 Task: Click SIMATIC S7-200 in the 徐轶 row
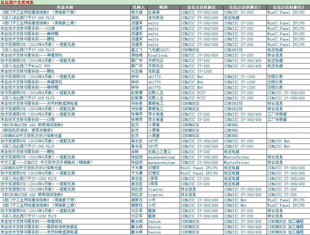pyautogui.click(x=195, y=151)
